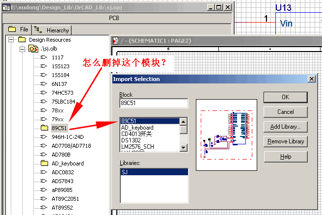The width and height of the screenshot is (322, 215).
Task: Collapse the .\sj.olb library node
Action: pyautogui.click(x=22, y=49)
